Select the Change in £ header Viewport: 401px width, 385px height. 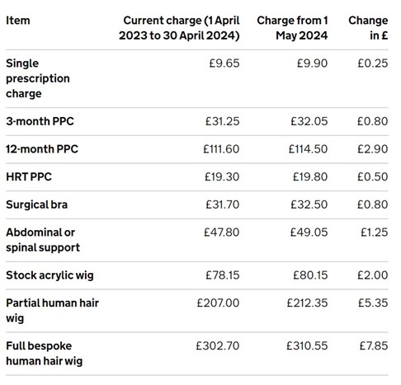tap(368, 28)
